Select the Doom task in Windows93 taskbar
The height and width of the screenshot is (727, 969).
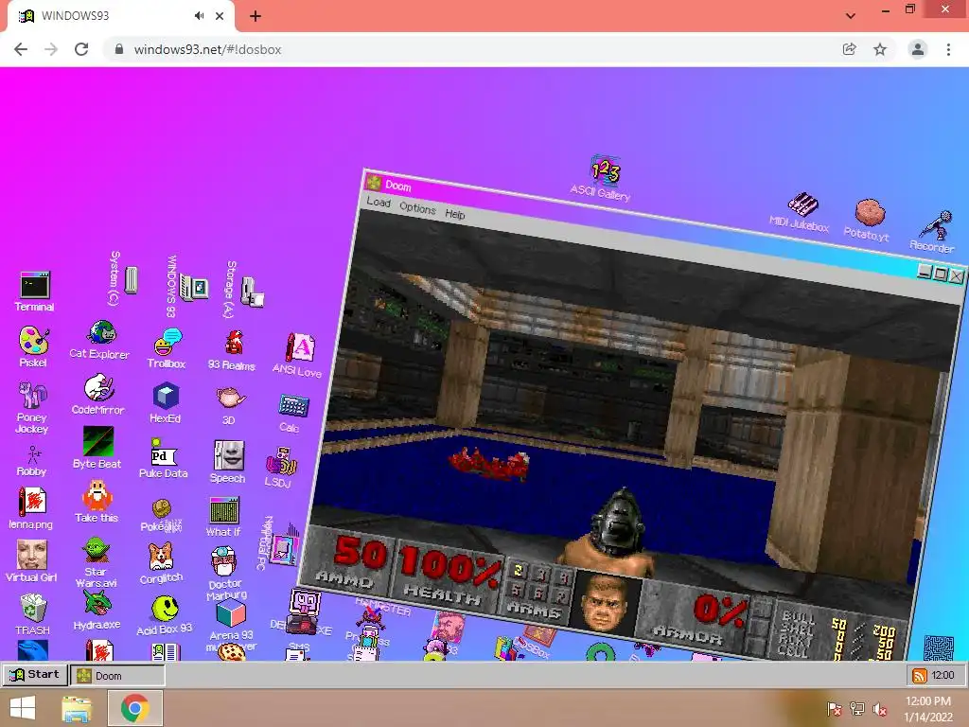click(117, 675)
